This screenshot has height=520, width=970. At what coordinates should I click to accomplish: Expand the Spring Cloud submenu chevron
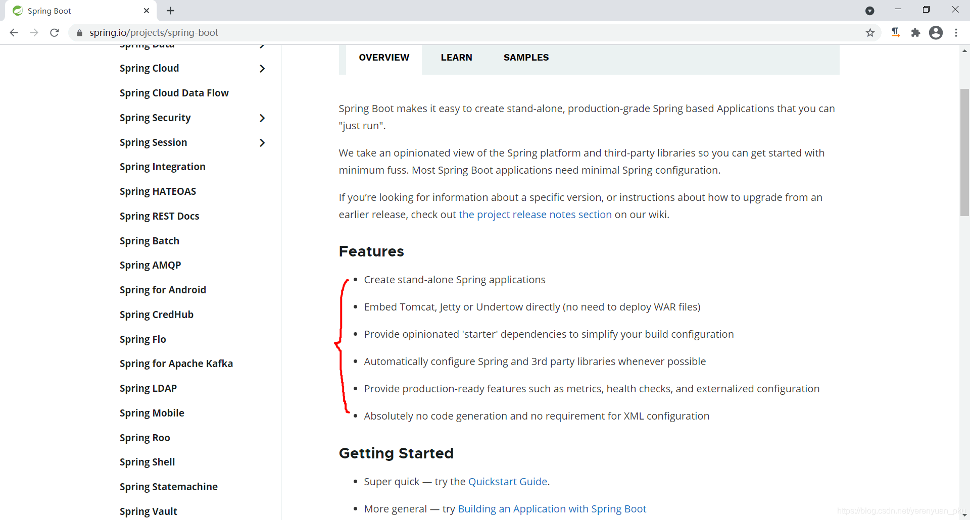(x=262, y=69)
